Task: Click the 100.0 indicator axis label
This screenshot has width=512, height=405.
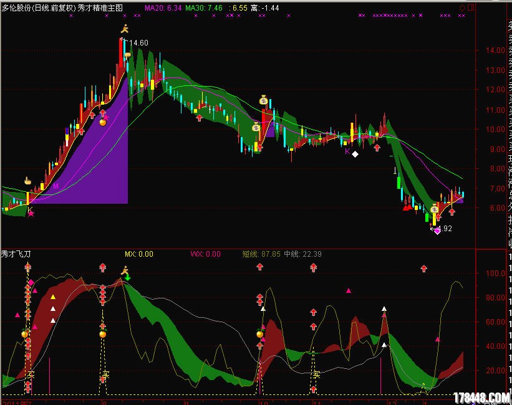Action: [496, 273]
